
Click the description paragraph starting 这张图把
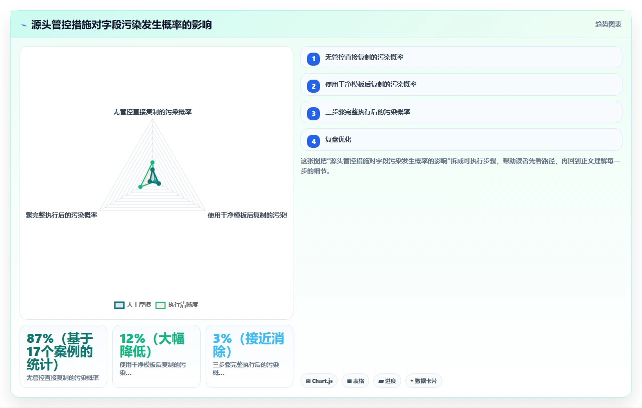tap(460, 166)
